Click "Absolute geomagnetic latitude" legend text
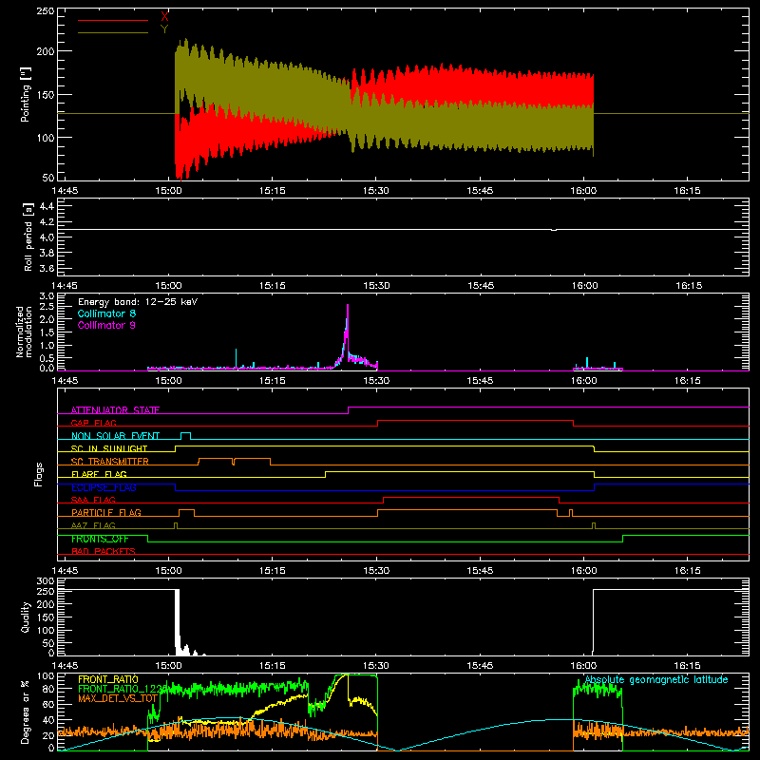This screenshot has width=760, height=760. pyautogui.click(x=656, y=679)
